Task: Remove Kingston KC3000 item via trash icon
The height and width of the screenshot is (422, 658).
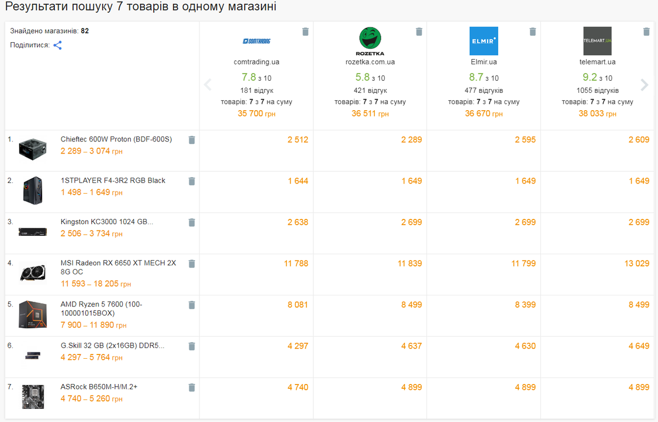Action: click(x=192, y=222)
